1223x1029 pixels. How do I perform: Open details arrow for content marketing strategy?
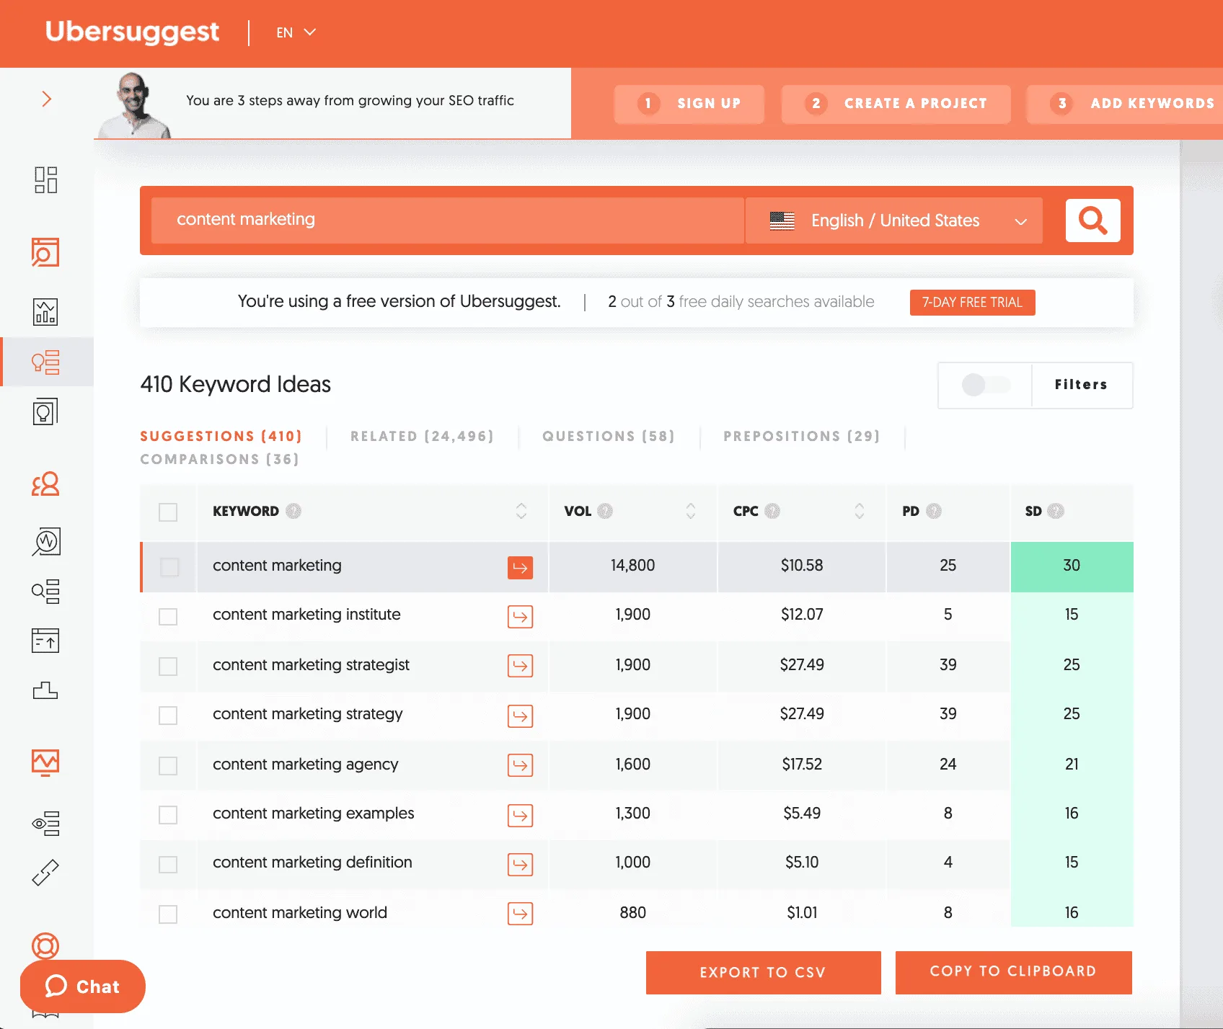pos(520,716)
